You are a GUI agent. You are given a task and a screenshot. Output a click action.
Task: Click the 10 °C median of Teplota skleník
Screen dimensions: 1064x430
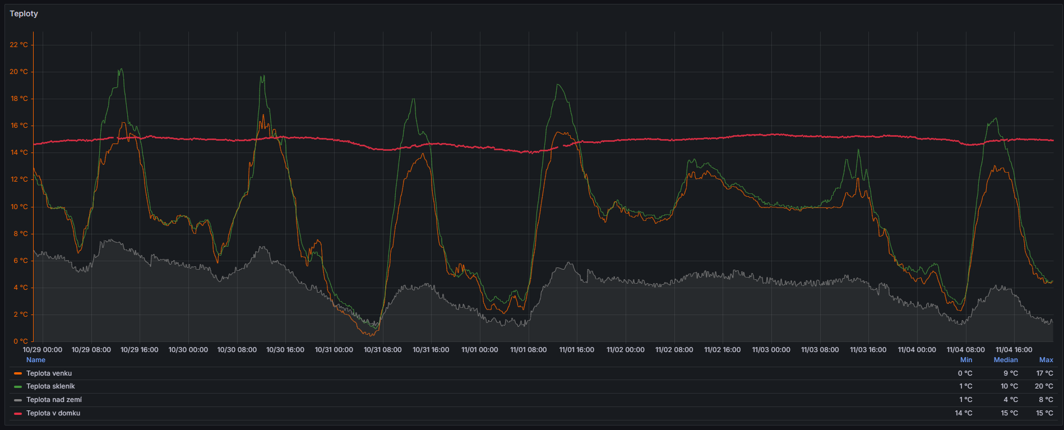click(x=1009, y=386)
